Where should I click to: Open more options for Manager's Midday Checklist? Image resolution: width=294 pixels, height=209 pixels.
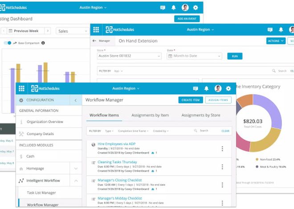click(222, 203)
